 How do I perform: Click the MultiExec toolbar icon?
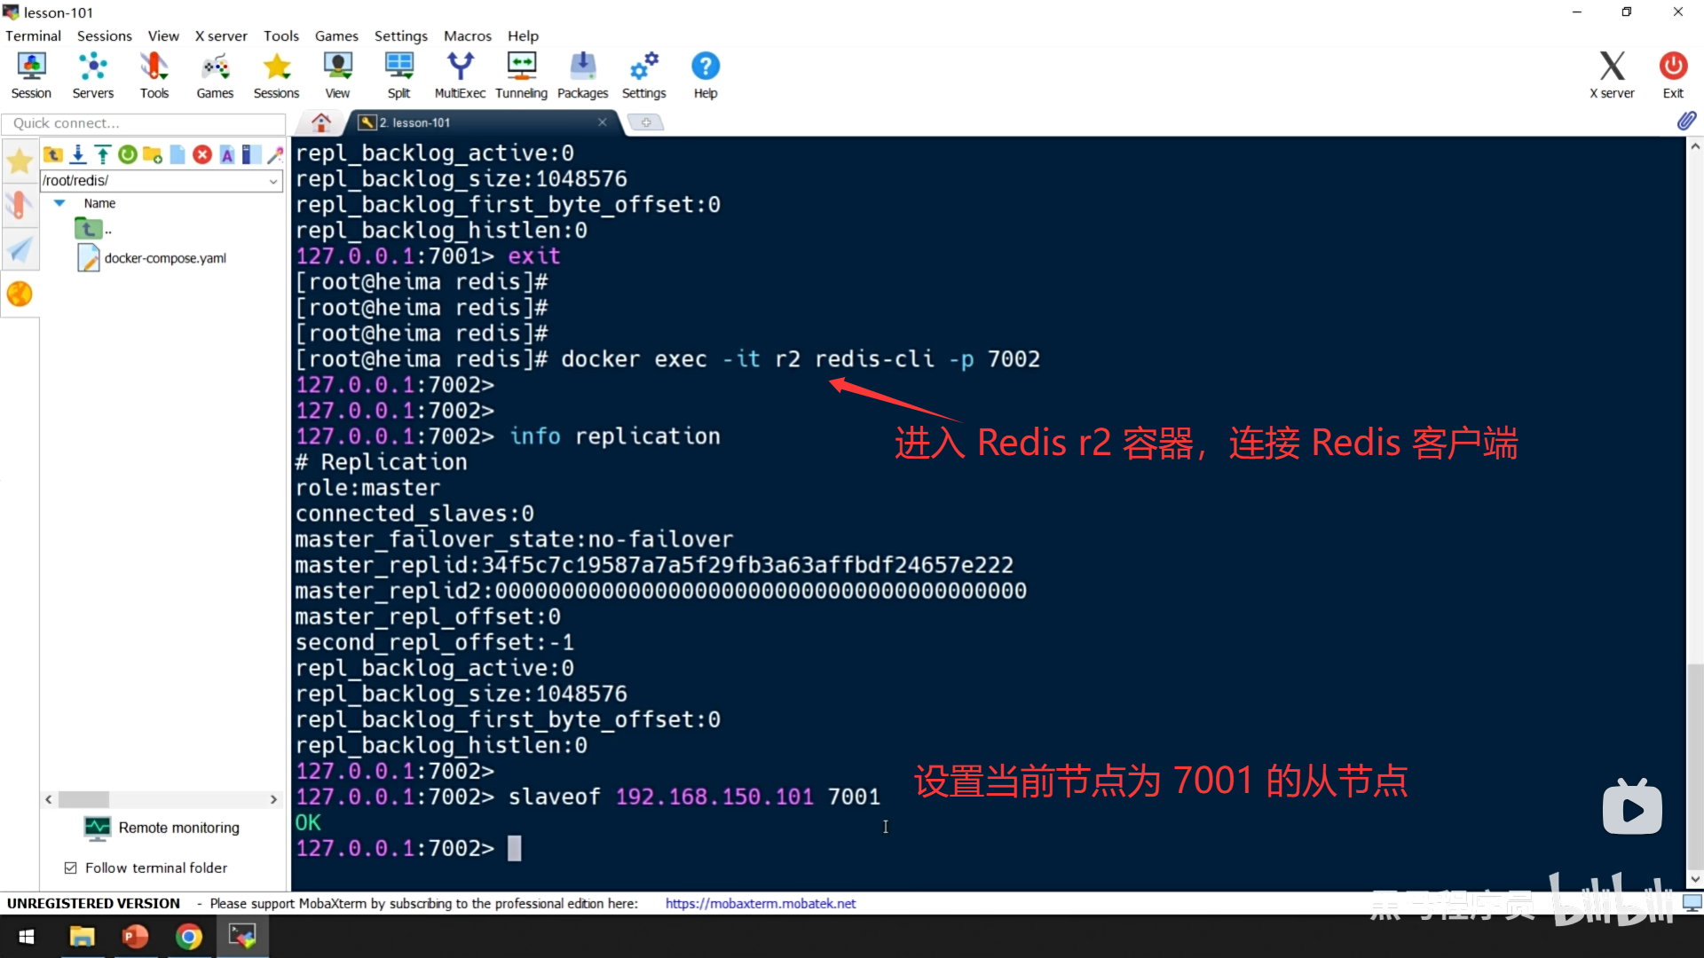coord(459,75)
